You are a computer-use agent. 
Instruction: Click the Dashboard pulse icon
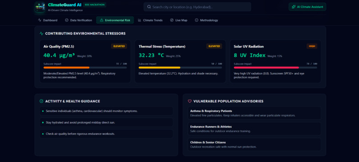pyautogui.click(x=40, y=20)
